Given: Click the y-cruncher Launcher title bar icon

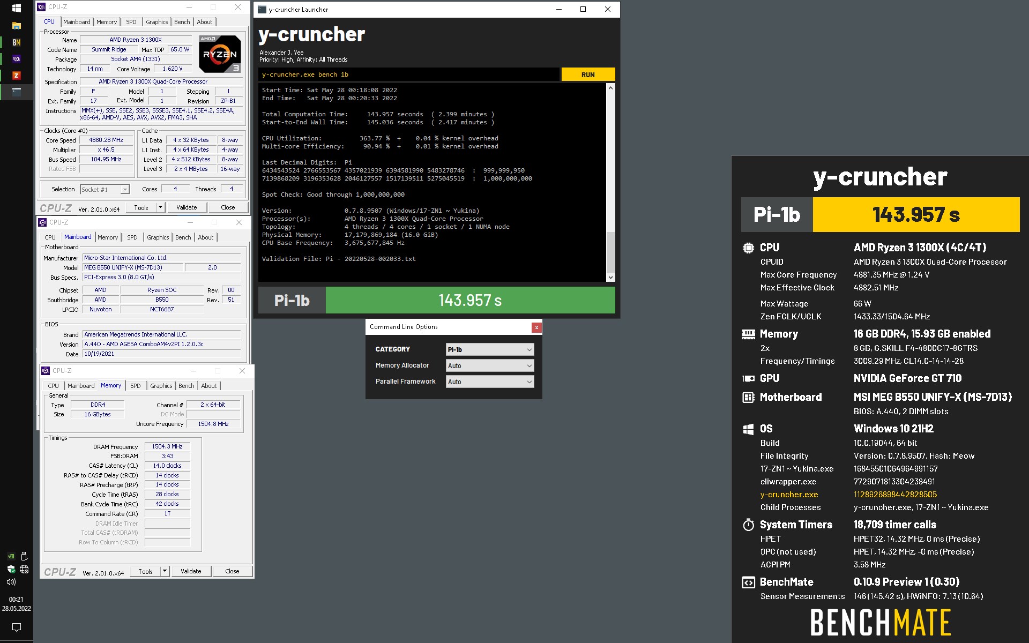Looking at the screenshot, I should pos(262,9).
